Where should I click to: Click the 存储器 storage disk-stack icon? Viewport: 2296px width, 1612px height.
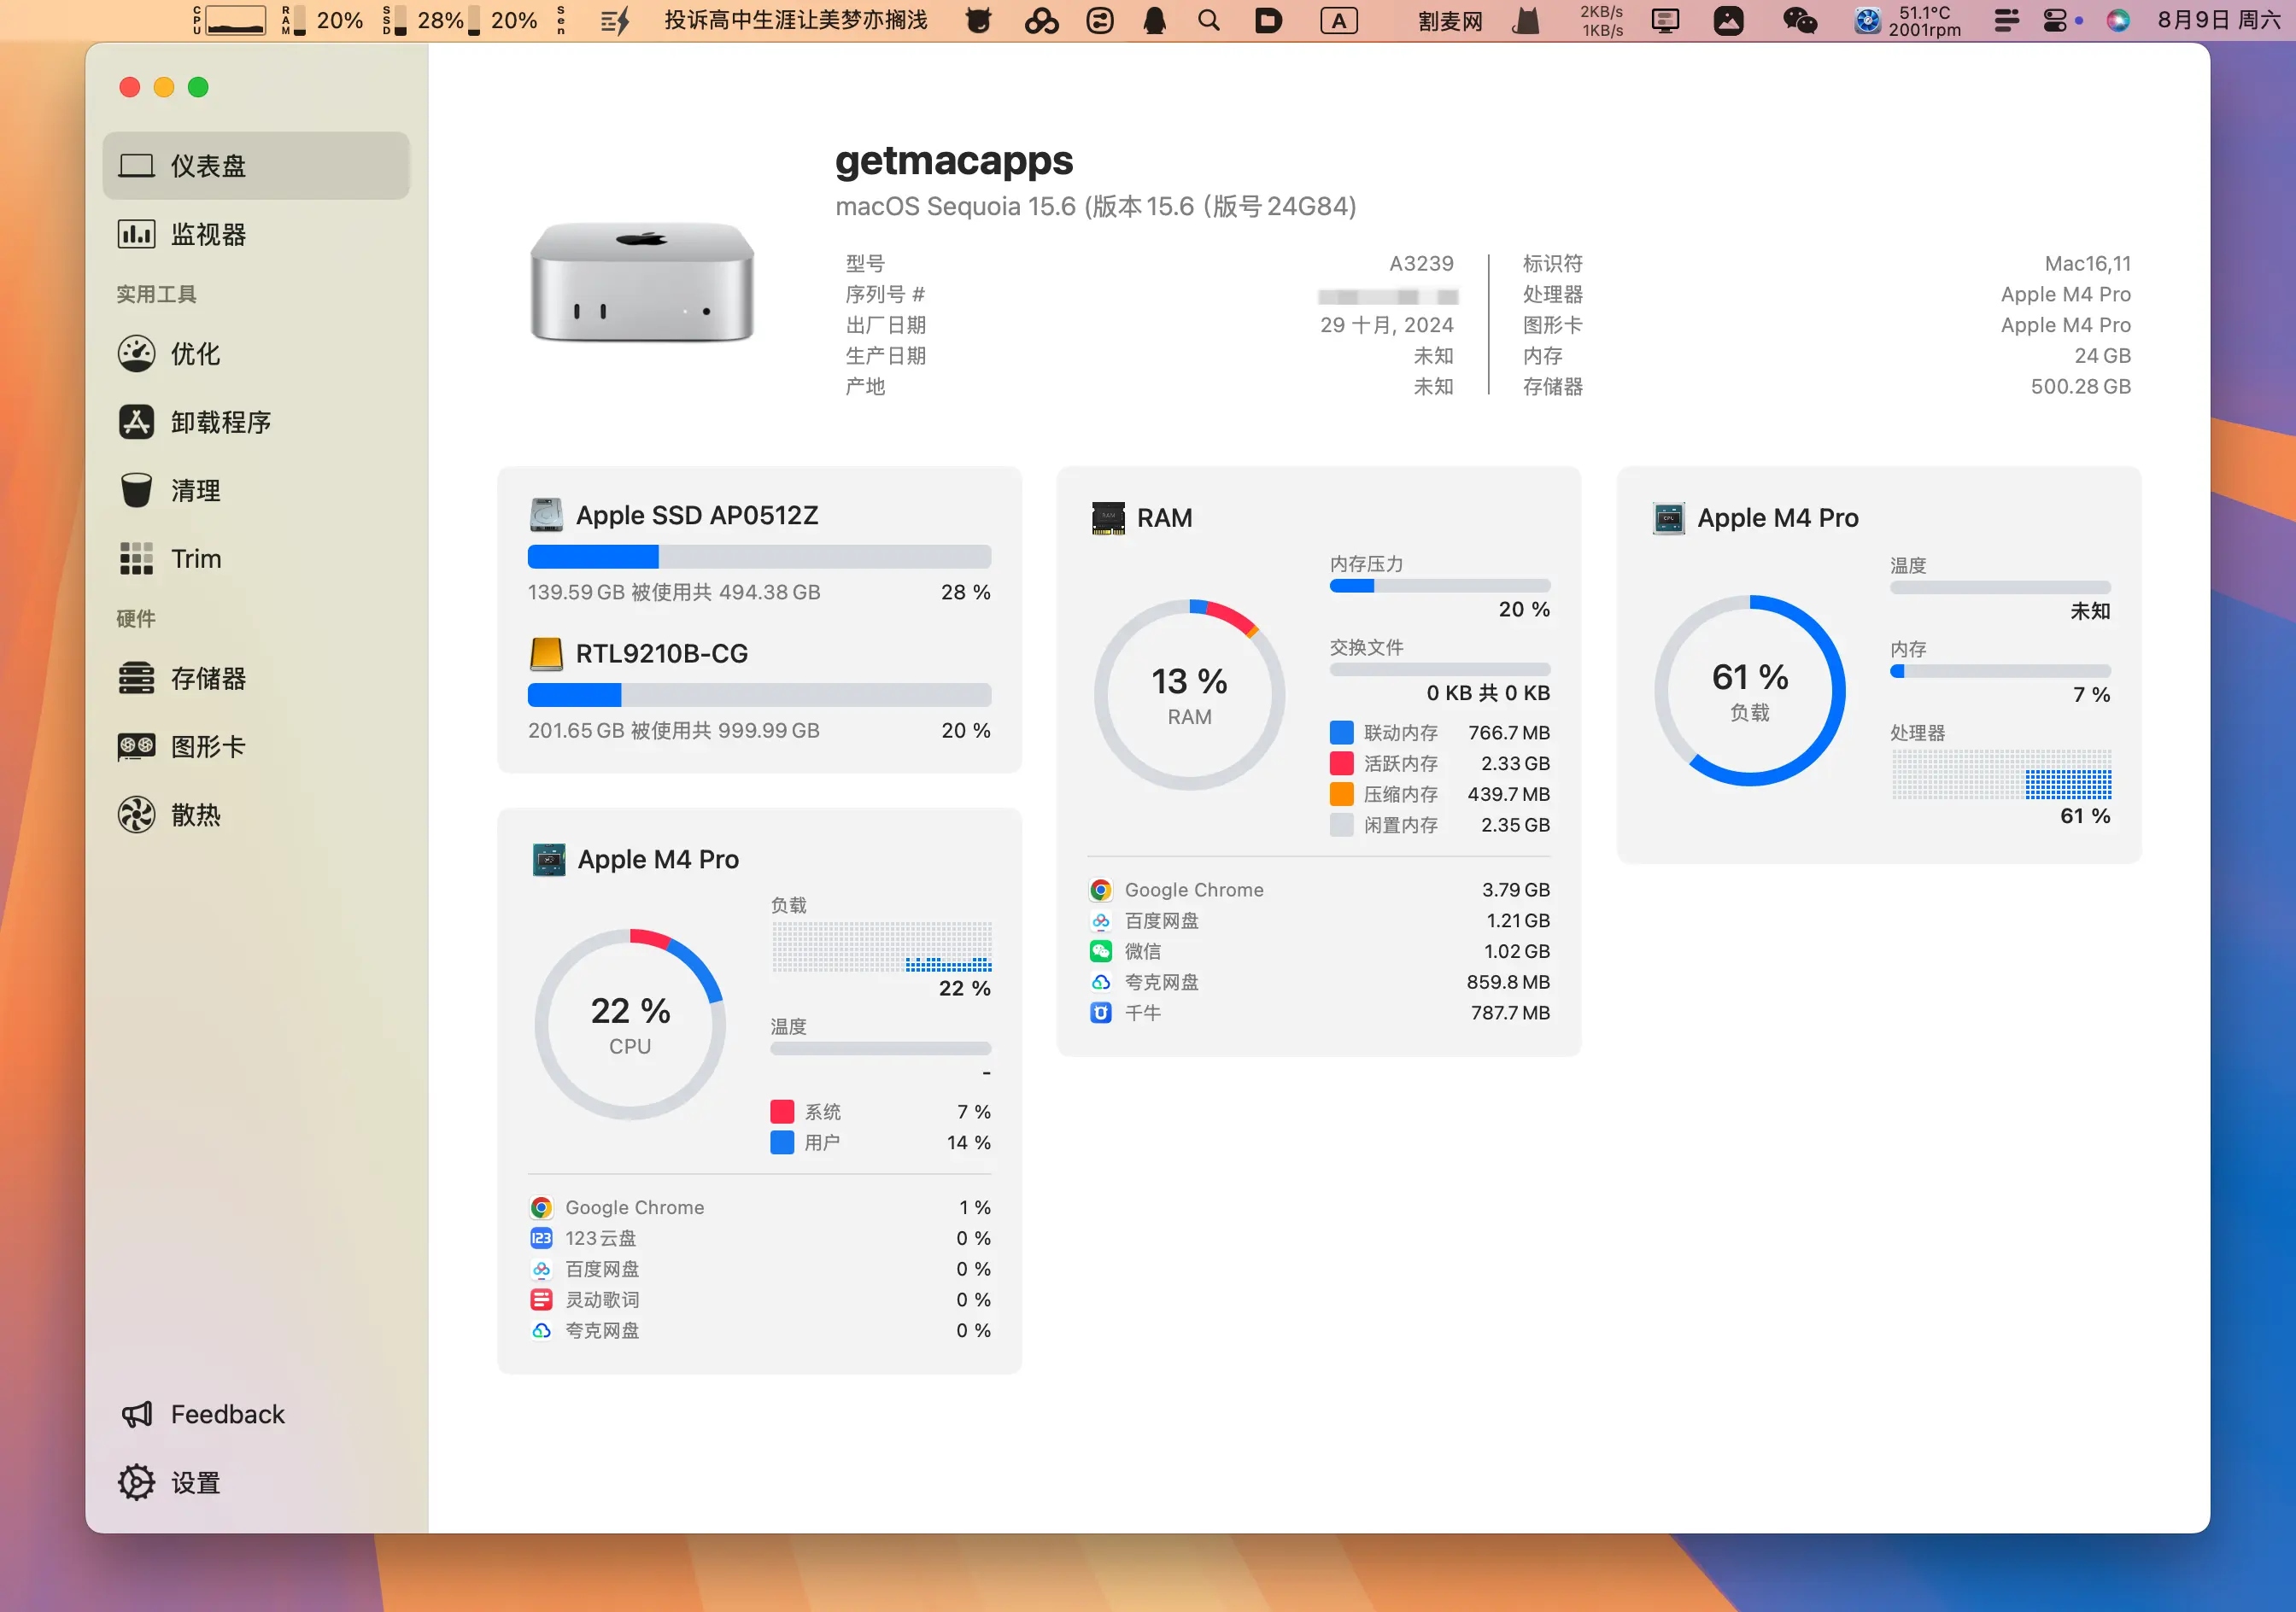[x=136, y=679]
